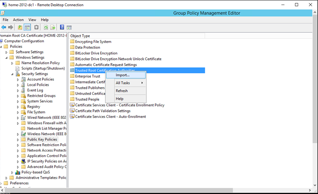Click the Forward arrow toolbar icon
The height and width of the screenshot is (194, 318).
pyautogui.click(x=11, y=27)
